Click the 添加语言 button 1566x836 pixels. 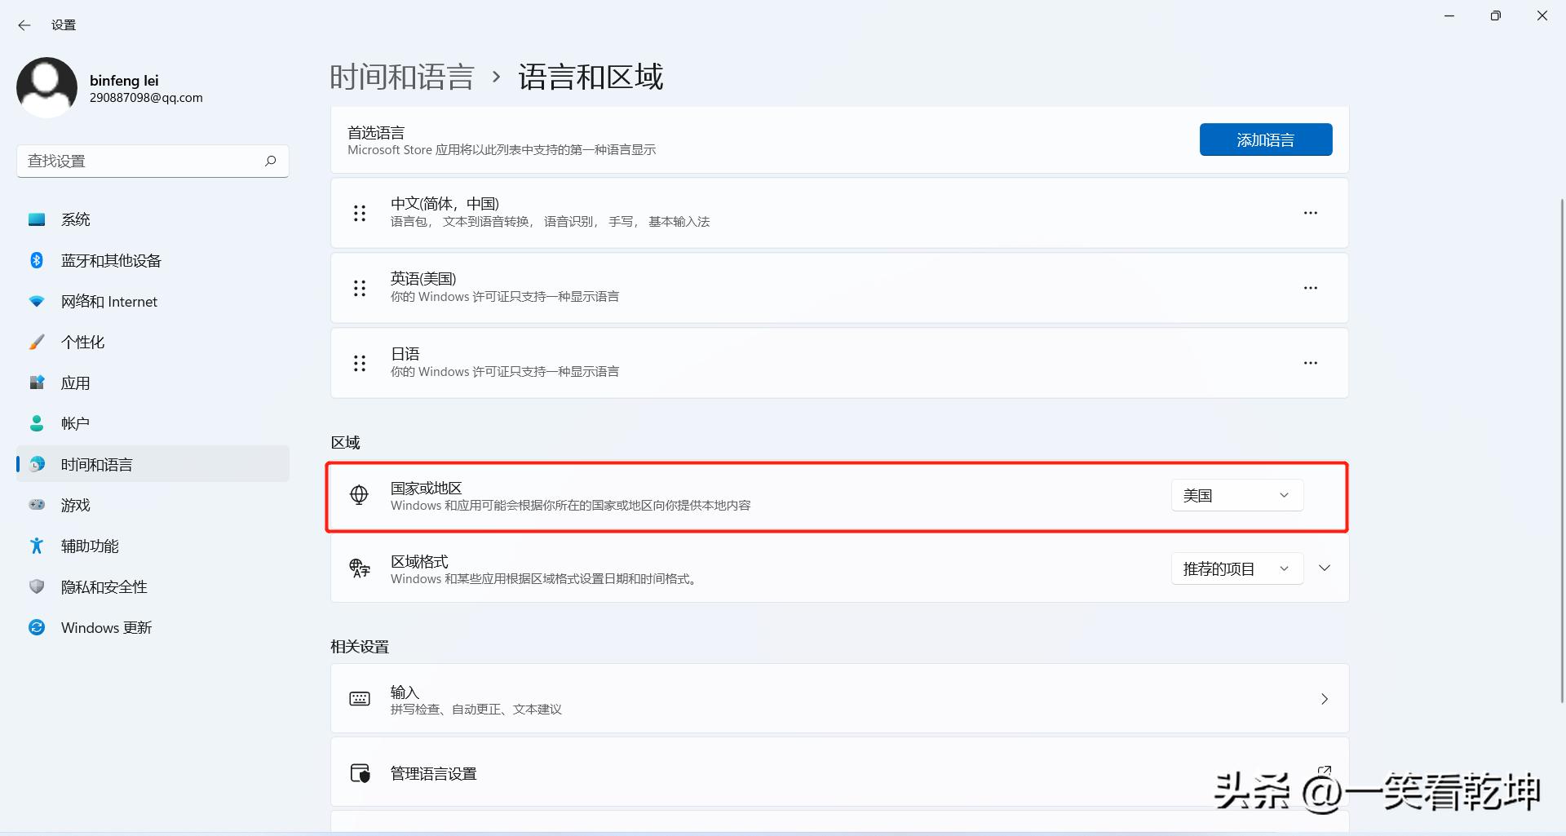(1265, 139)
